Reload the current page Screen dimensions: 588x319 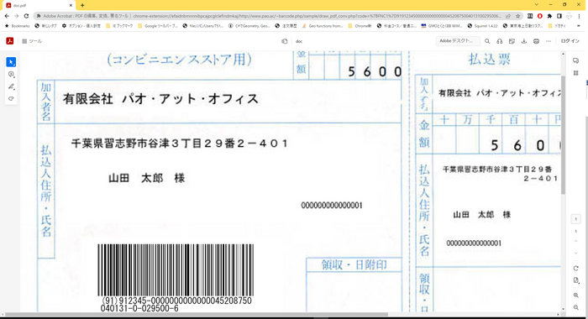coord(26,16)
